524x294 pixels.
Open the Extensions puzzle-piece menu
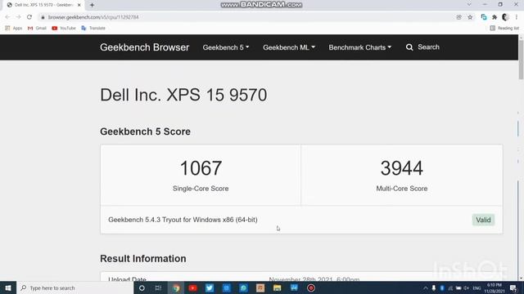495,17
